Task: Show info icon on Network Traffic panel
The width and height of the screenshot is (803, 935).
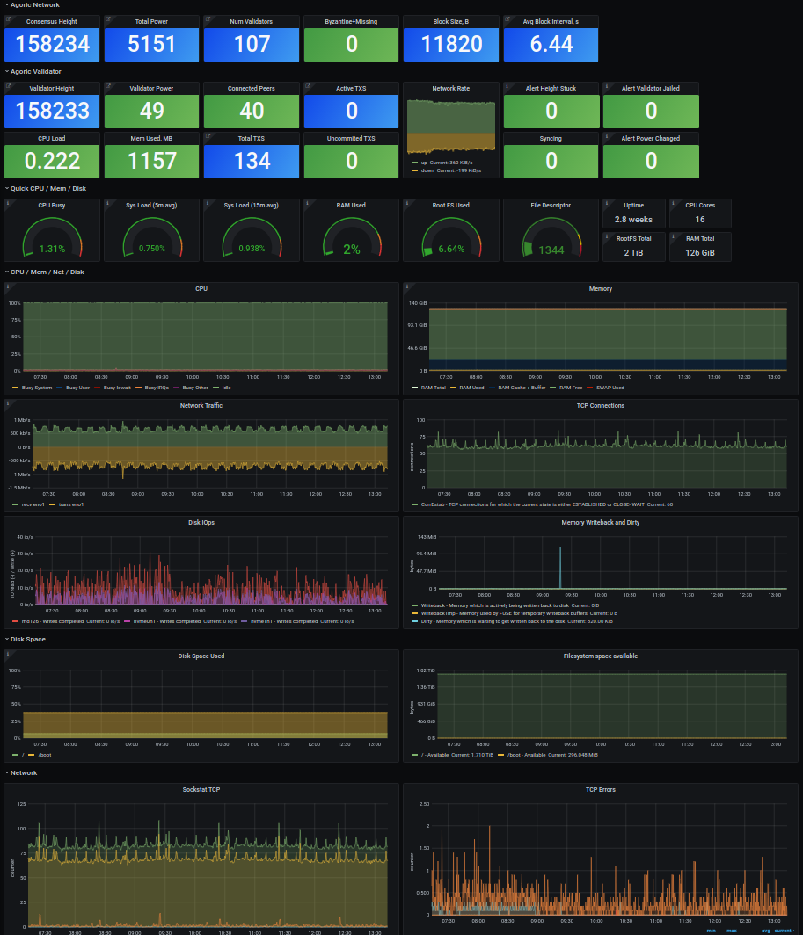Action: (9, 403)
